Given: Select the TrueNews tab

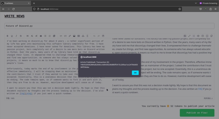Looking at the screenshot, I should tap(15, 3).
